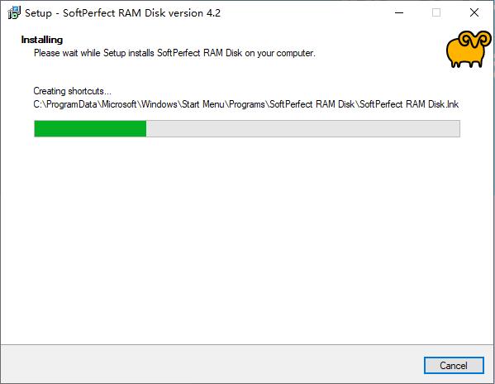Click 'SoftPerfect RAM Disk.lnk' at path end
The height and width of the screenshot is (384, 495).
(x=409, y=104)
